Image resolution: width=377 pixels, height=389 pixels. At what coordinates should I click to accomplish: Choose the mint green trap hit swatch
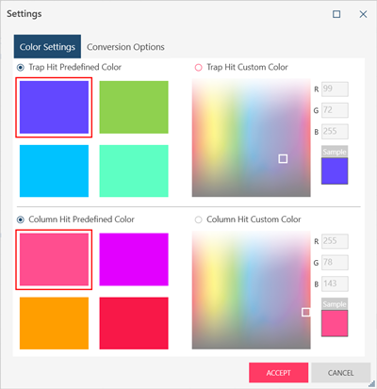point(134,170)
